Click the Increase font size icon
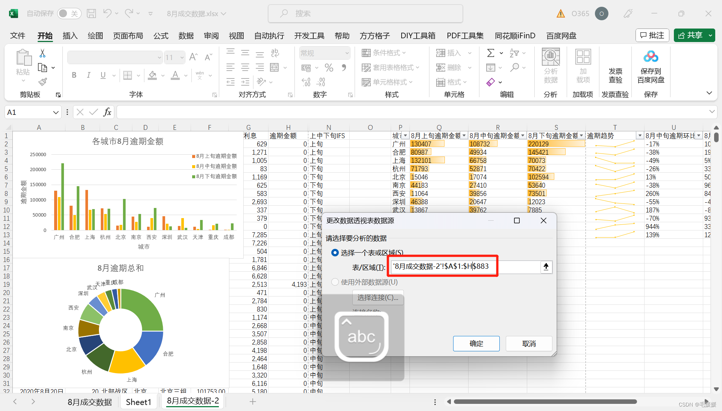Screen dimensions: 722x411 point(193,57)
